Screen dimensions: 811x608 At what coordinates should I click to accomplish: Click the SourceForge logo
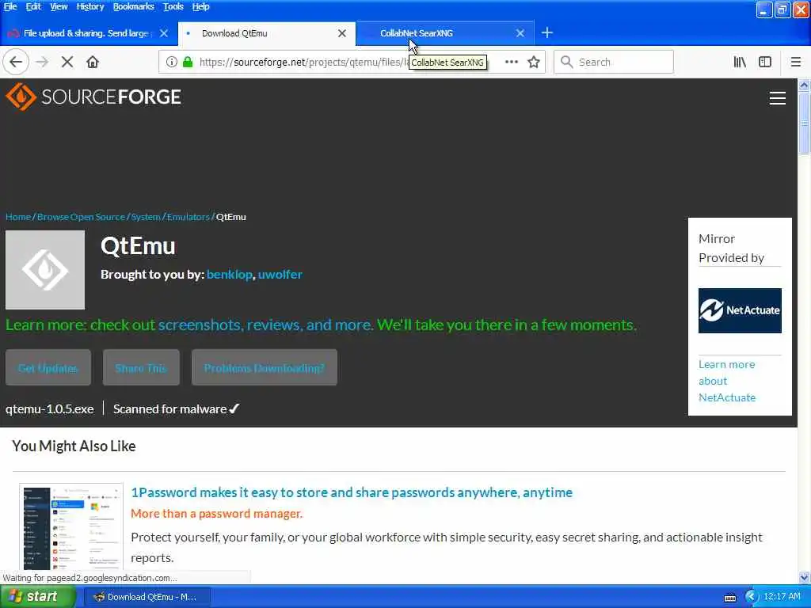click(93, 97)
